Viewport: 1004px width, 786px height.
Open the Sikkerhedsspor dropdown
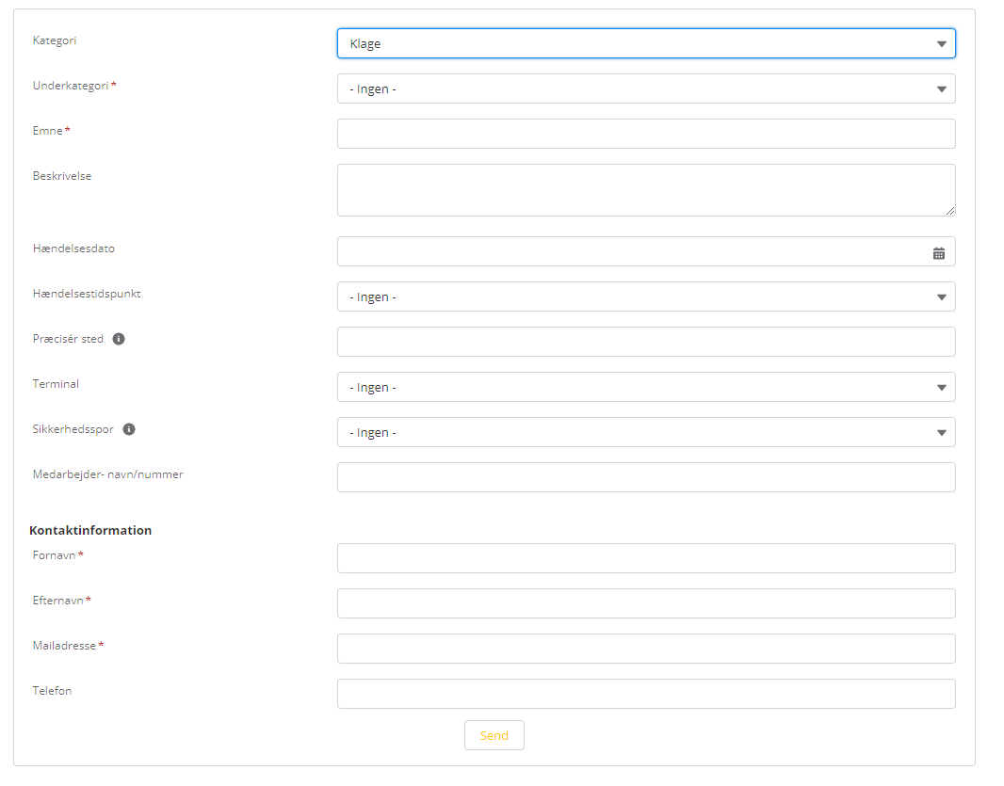pos(645,432)
